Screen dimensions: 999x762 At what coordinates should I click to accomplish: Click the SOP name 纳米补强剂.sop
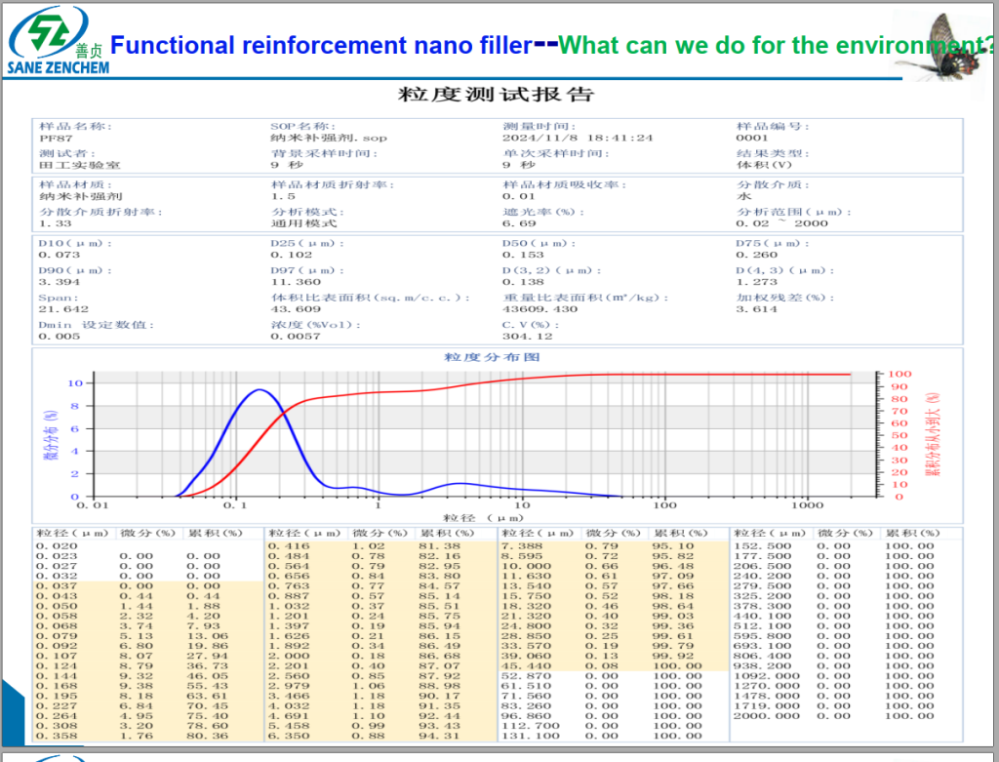click(328, 139)
